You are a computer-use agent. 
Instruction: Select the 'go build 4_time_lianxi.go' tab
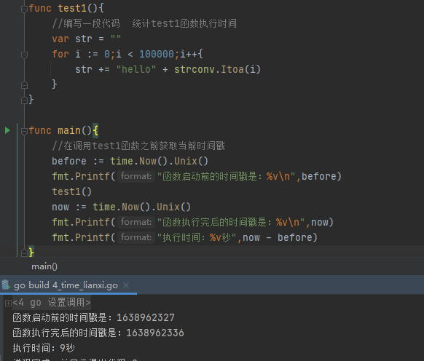pos(66,285)
